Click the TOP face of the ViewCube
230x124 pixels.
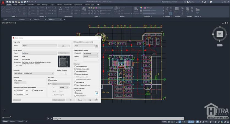[219, 34]
